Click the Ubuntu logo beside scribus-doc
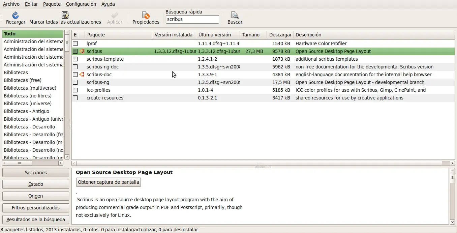This screenshot has width=457, height=233. [x=82, y=75]
